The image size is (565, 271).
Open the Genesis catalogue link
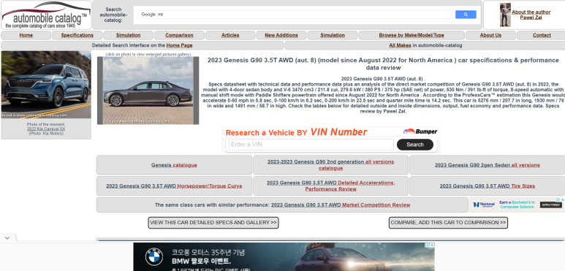click(x=174, y=165)
